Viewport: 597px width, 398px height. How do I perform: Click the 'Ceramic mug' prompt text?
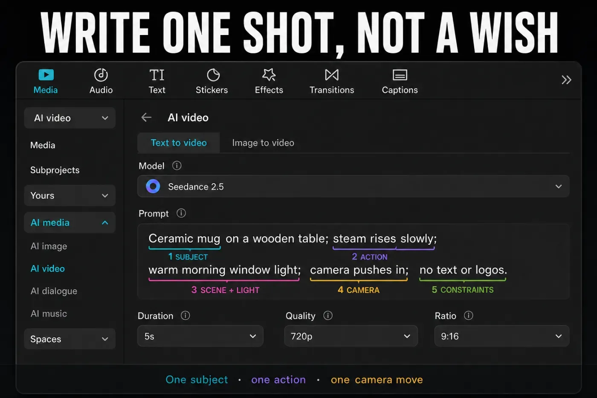coord(184,238)
